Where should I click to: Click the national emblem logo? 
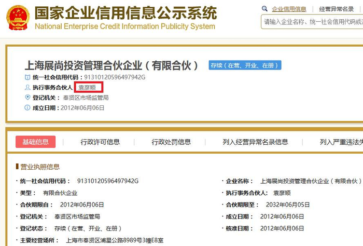pyautogui.click(x=18, y=18)
